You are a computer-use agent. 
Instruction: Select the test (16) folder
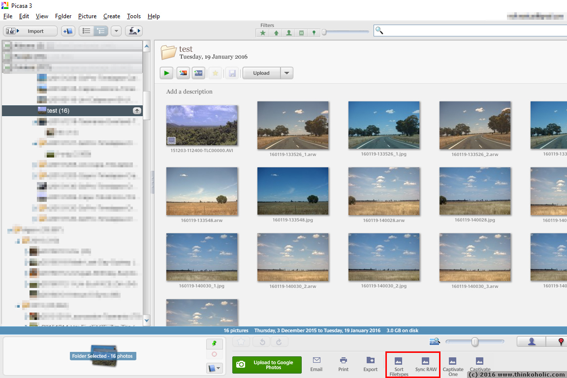pyautogui.click(x=72, y=111)
